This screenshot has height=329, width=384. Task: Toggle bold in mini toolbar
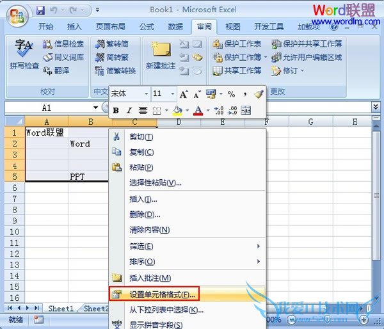coord(116,111)
